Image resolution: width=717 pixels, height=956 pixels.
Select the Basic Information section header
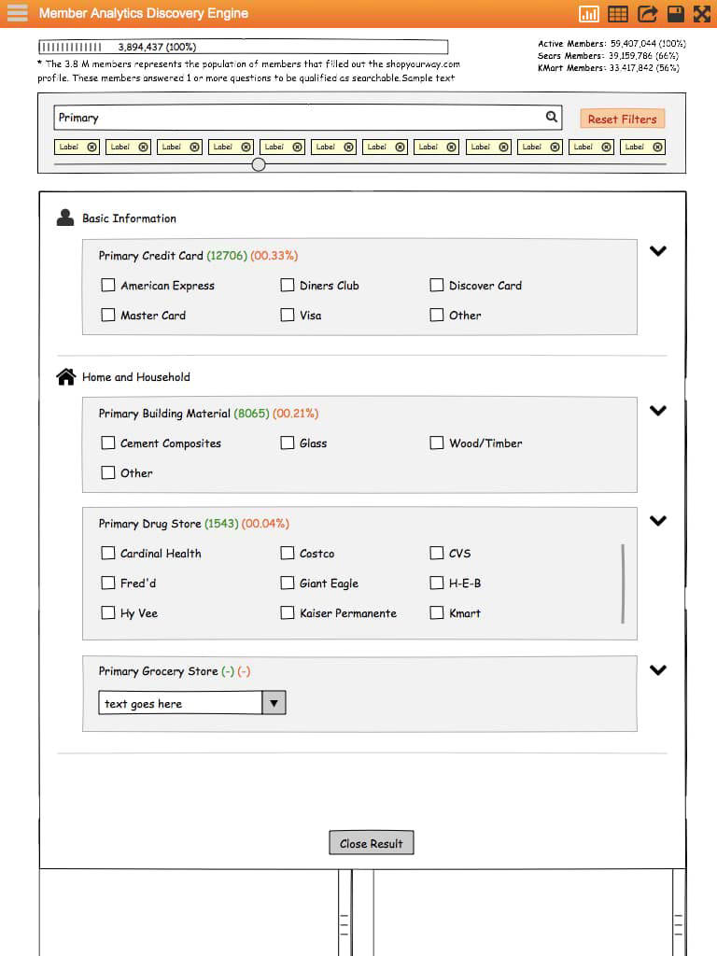pyautogui.click(x=129, y=218)
